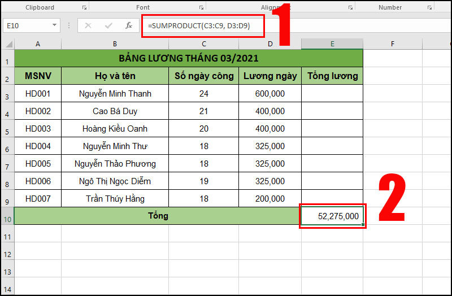Image resolution: width=452 pixels, height=296 pixels.
Task: Click the cell containing Nguyễn Minh Thanh
Action: pos(115,94)
